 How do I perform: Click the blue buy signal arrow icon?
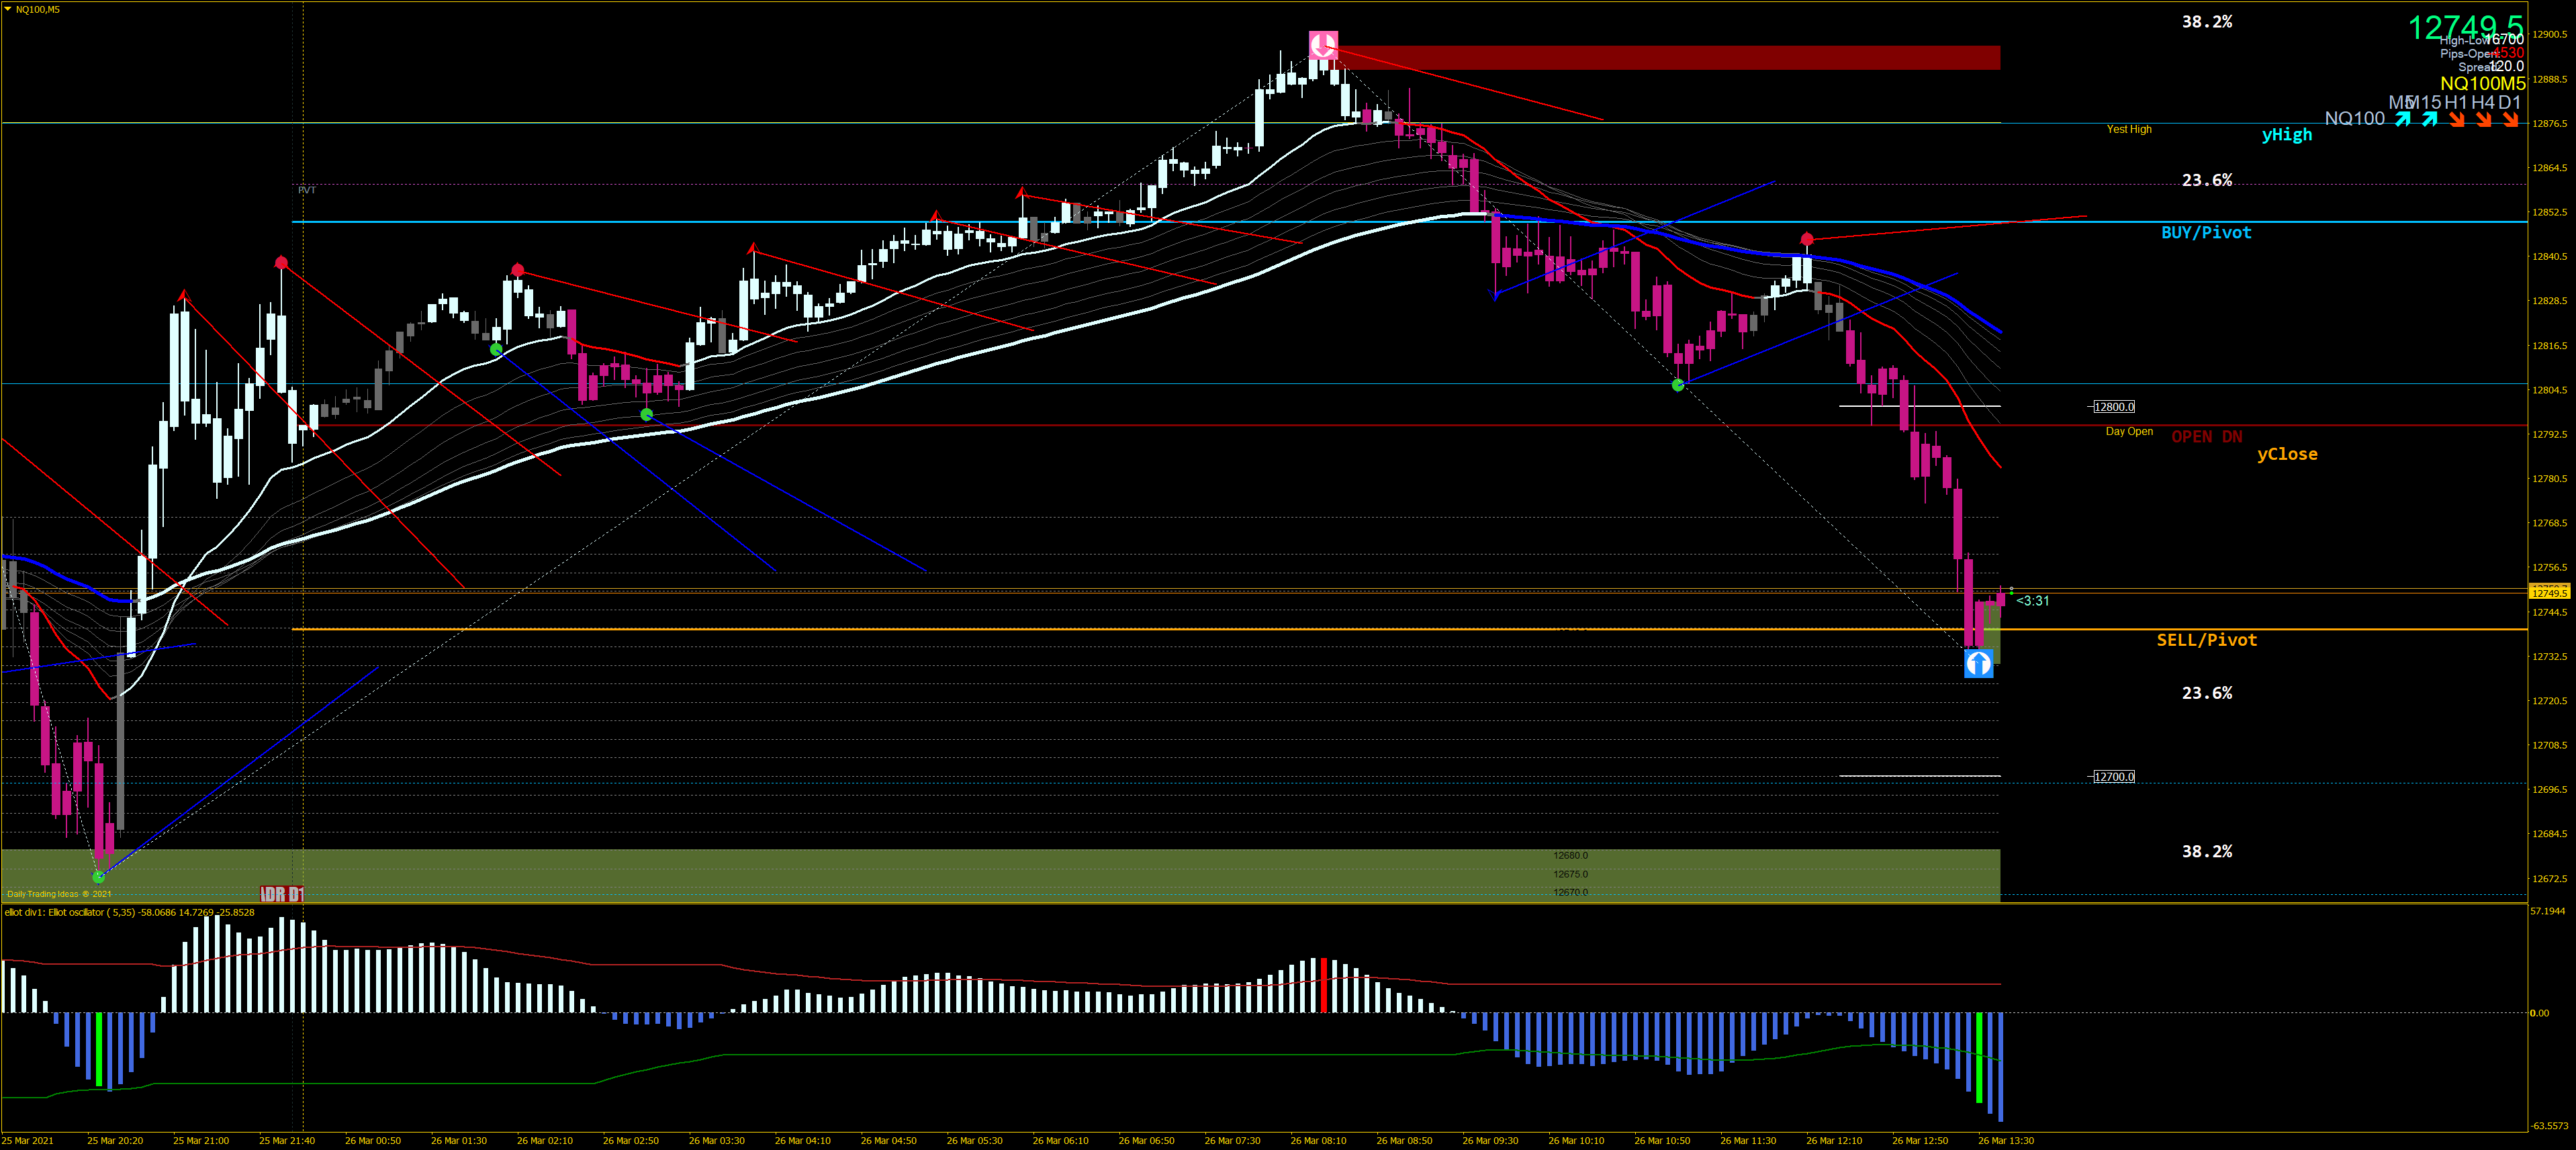tap(1978, 663)
